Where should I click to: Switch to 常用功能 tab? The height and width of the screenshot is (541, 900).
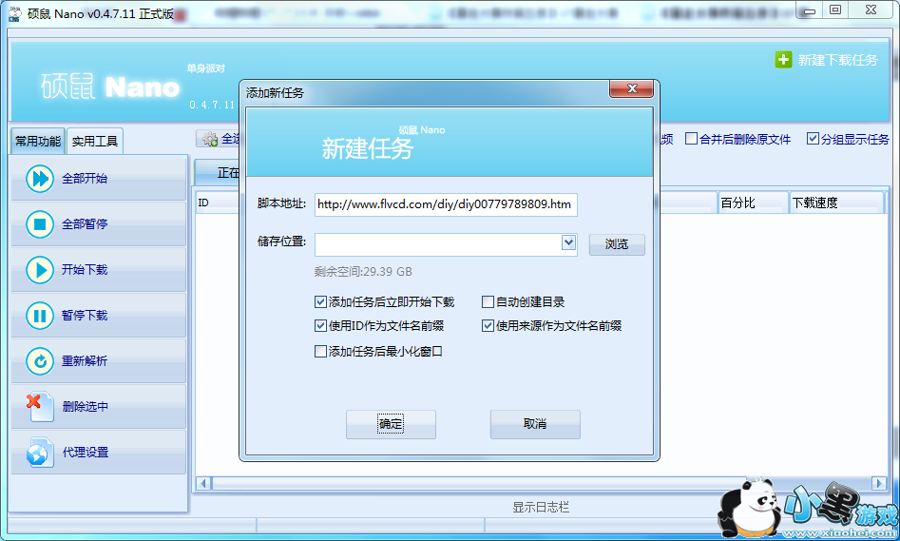tap(38, 142)
